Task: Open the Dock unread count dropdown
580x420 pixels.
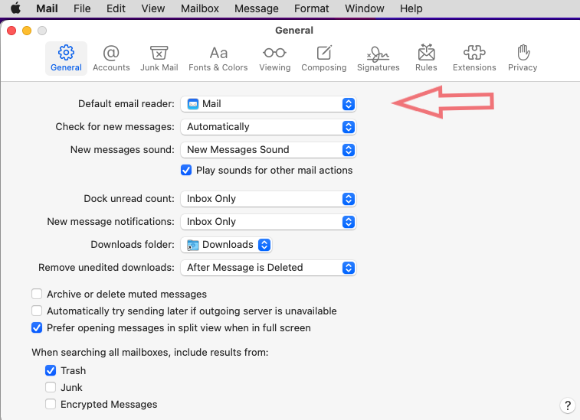Action: [268, 199]
